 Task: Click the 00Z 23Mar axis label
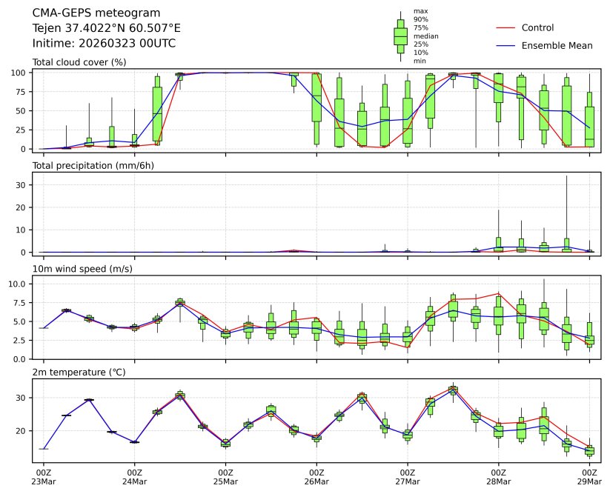43,476
